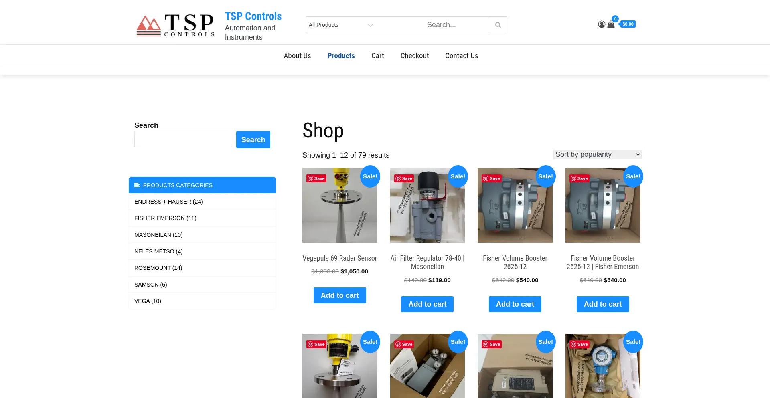Open the MASONEILAN (10) category

pyautogui.click(x=158, y=235)
